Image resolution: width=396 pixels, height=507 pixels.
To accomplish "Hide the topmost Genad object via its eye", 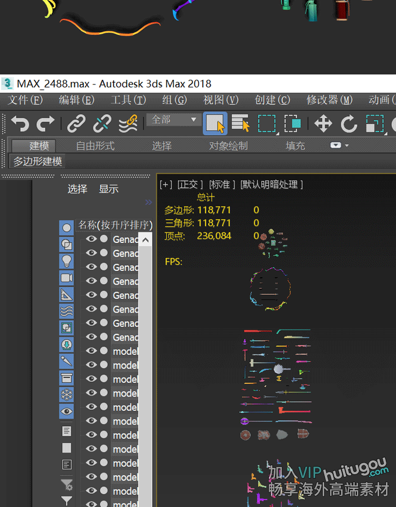I will (91, 239).
